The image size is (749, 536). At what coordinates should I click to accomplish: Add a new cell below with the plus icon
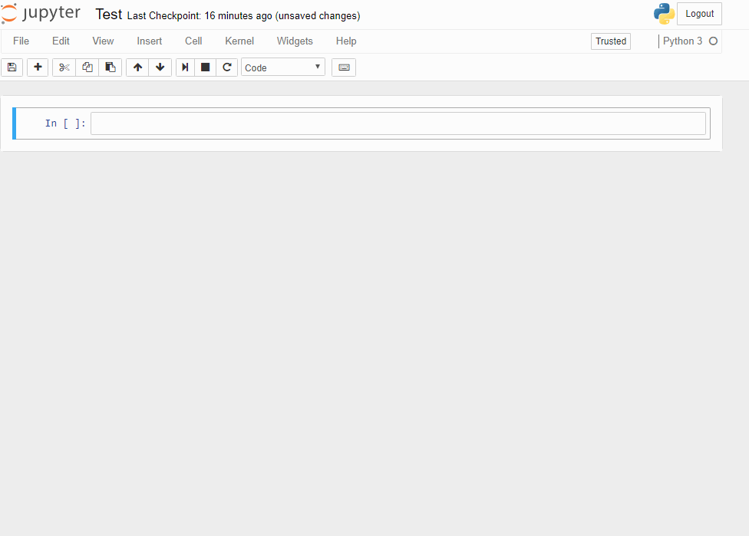click(x=37, y=67)
